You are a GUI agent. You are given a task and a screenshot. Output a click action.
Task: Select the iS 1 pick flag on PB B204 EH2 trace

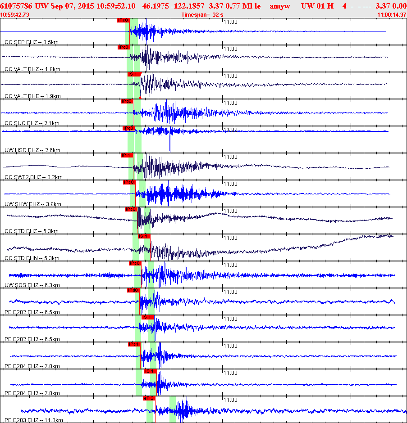click(151, 371)
